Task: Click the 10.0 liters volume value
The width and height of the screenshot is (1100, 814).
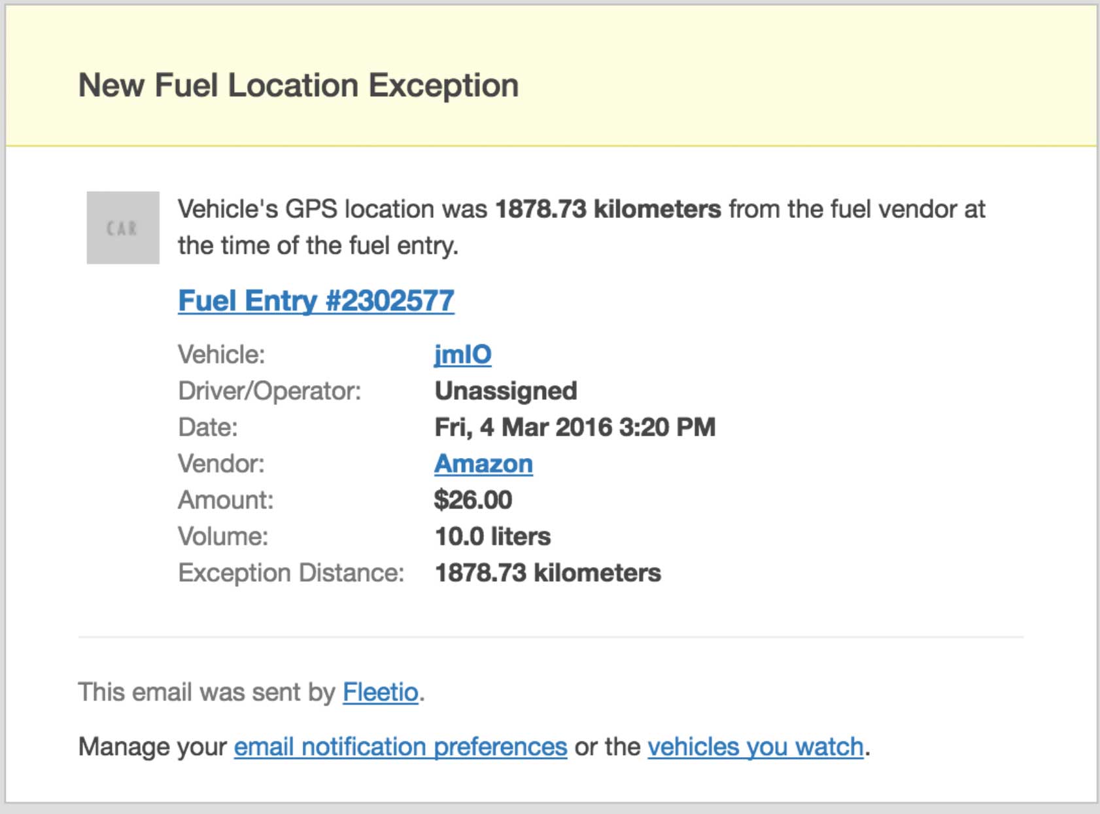Action: pyautogui.click(x=492, y=537)
